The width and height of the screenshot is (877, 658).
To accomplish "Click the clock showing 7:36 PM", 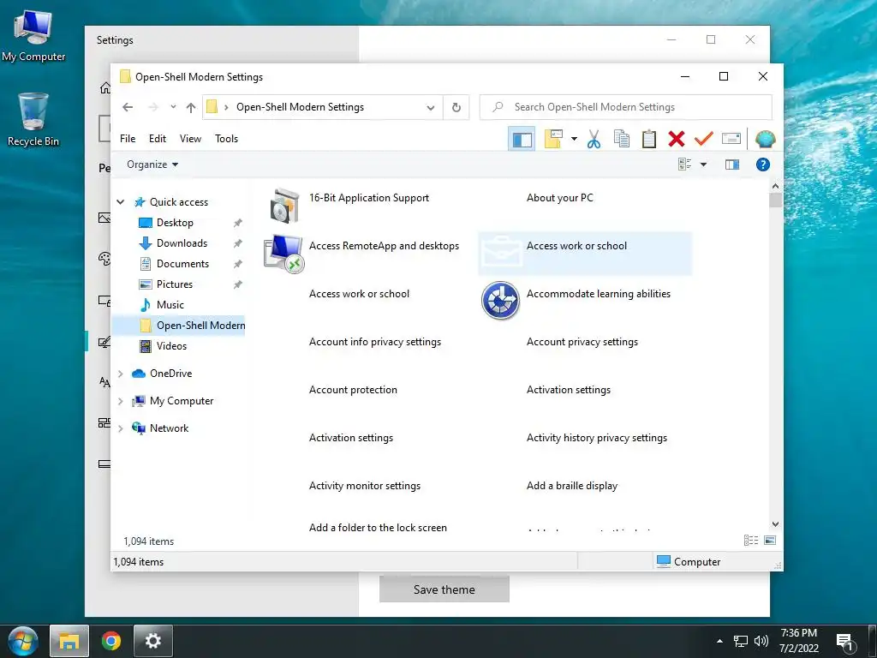I will 798,633.
